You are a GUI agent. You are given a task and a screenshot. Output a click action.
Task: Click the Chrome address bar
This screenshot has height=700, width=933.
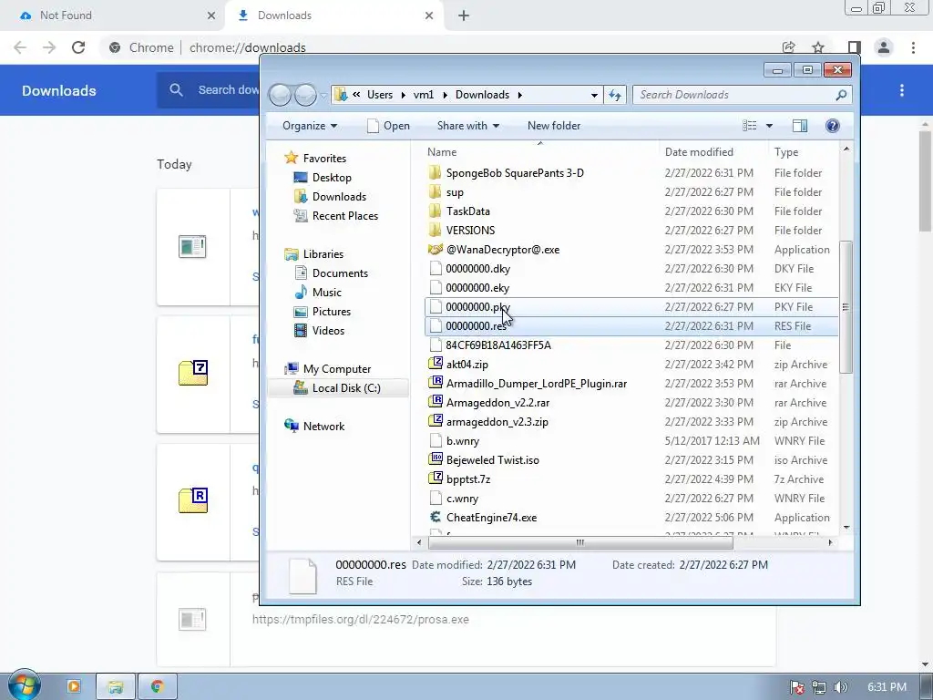tap(440, 47)
